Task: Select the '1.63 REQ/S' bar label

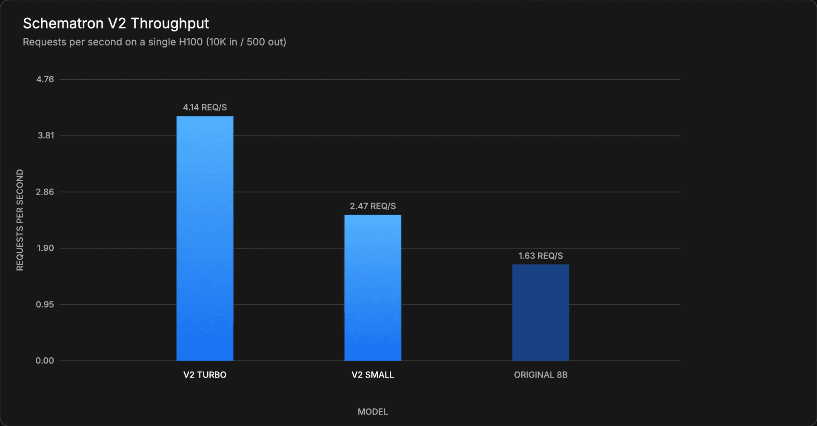Action: [x=540, y=256]
